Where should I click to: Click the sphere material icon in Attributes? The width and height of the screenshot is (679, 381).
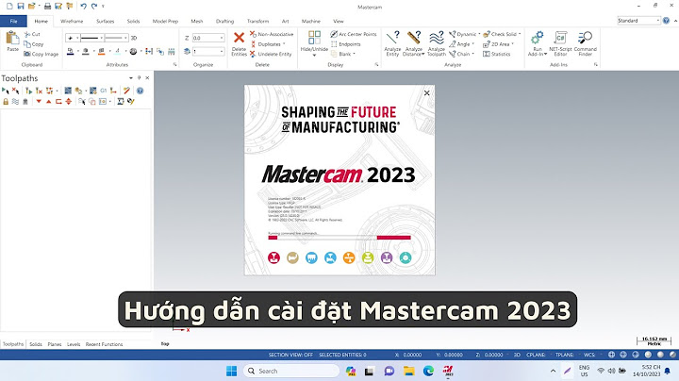click(133, 52)
